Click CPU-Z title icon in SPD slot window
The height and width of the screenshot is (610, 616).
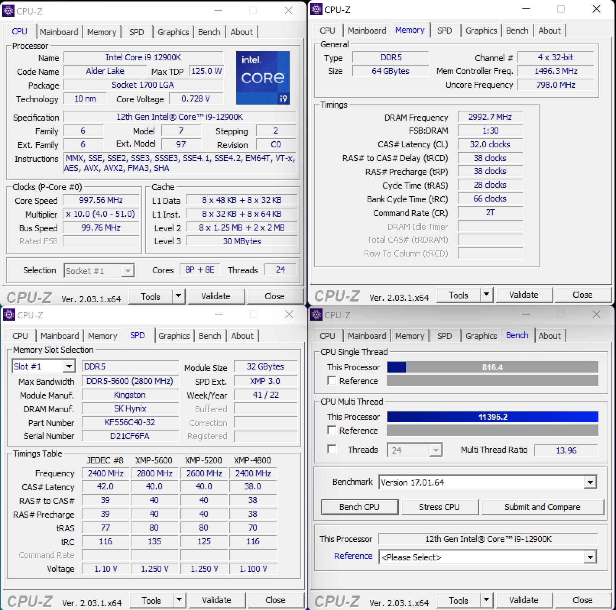click(x=9, y=315)
